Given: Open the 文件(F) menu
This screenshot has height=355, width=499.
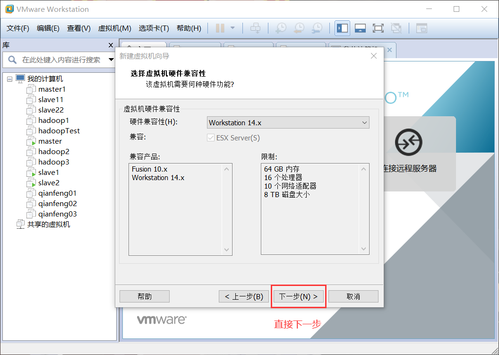Looking at the screenshot, I should pyautogui.click(x=18, y=28).
